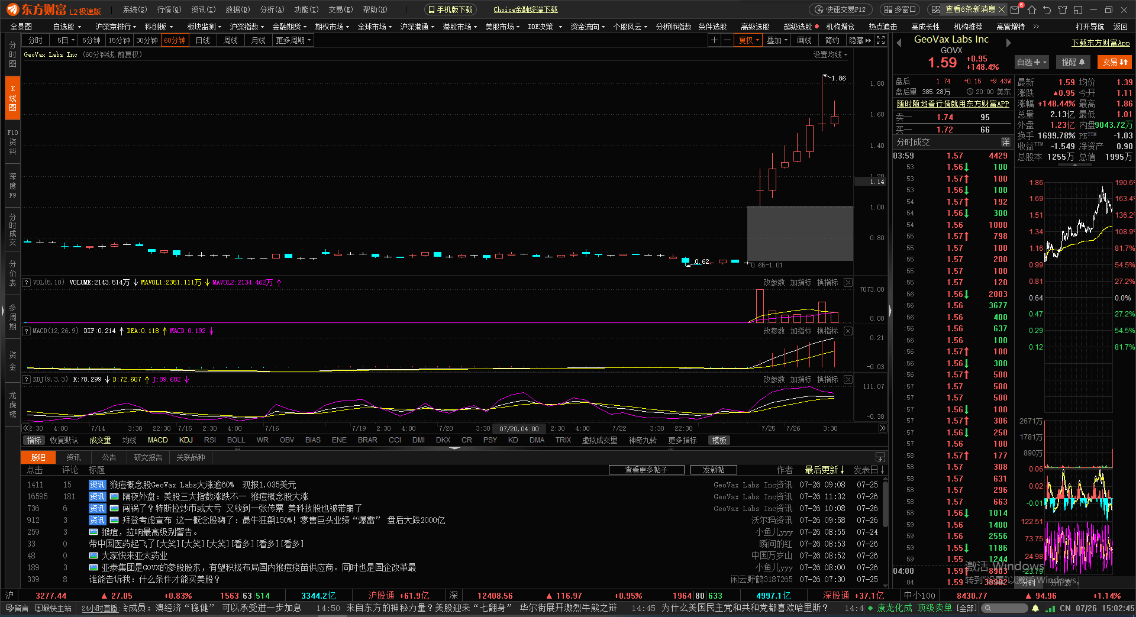The image size is (1136, 617).
Task: Zoom in the K-line chart with plus
Action: tap(714, 40)
